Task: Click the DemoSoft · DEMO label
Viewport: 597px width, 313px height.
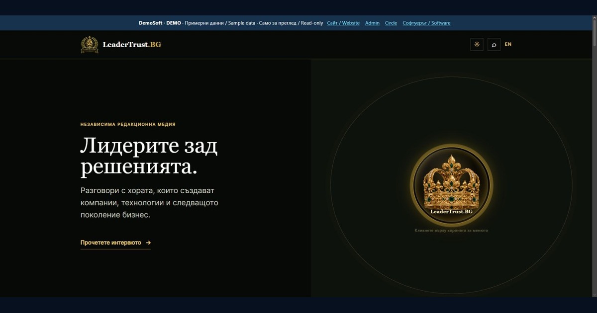Action: 160,23
